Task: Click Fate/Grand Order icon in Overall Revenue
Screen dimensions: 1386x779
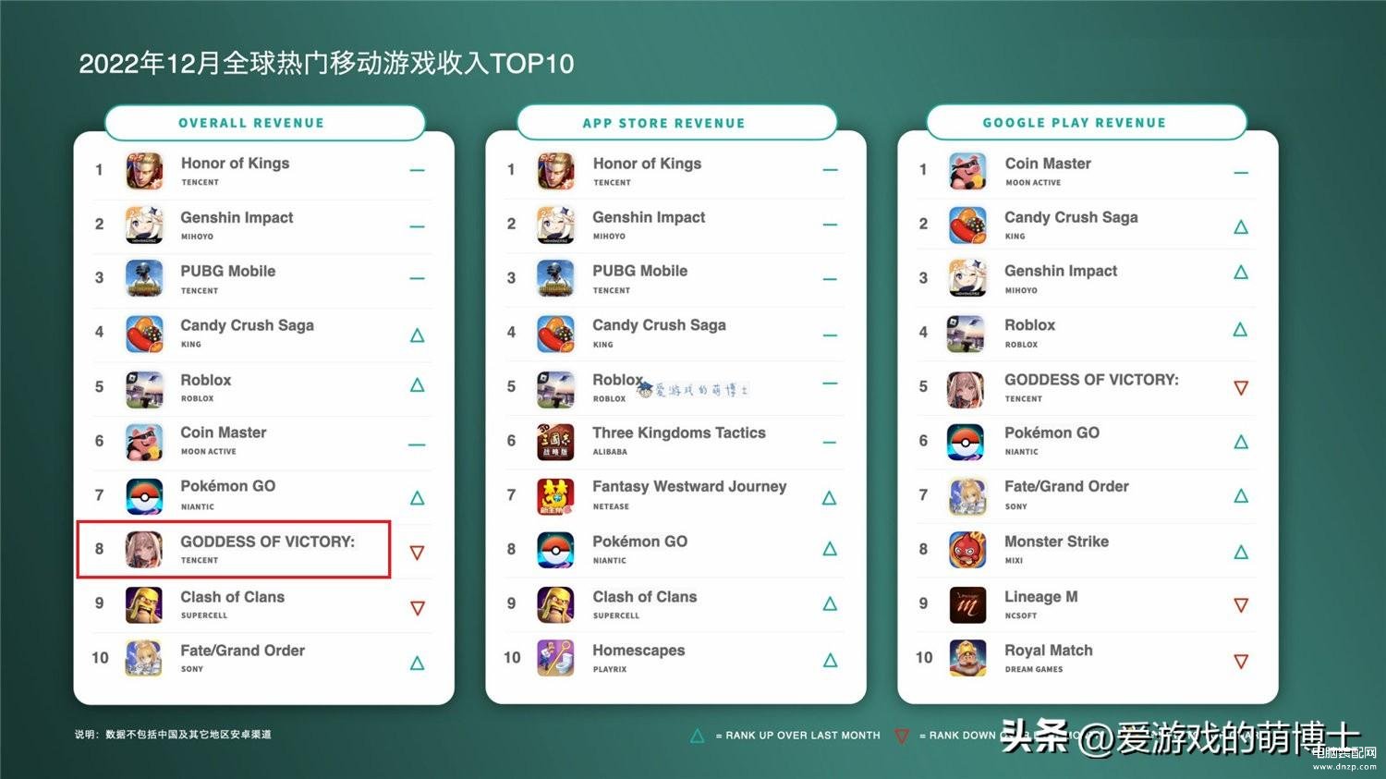Action: point(144,658)
